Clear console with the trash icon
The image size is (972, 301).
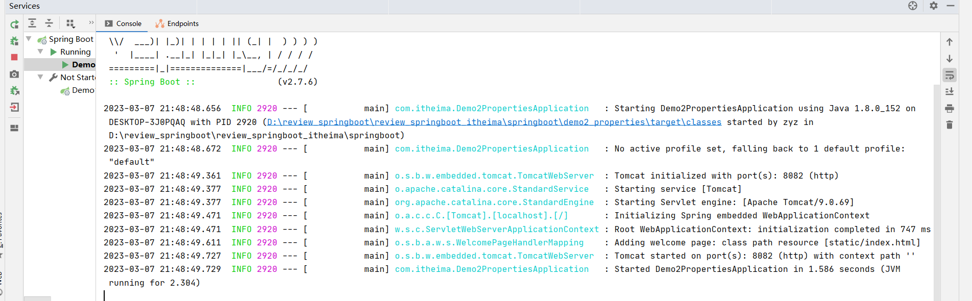[x=950, y=125]
